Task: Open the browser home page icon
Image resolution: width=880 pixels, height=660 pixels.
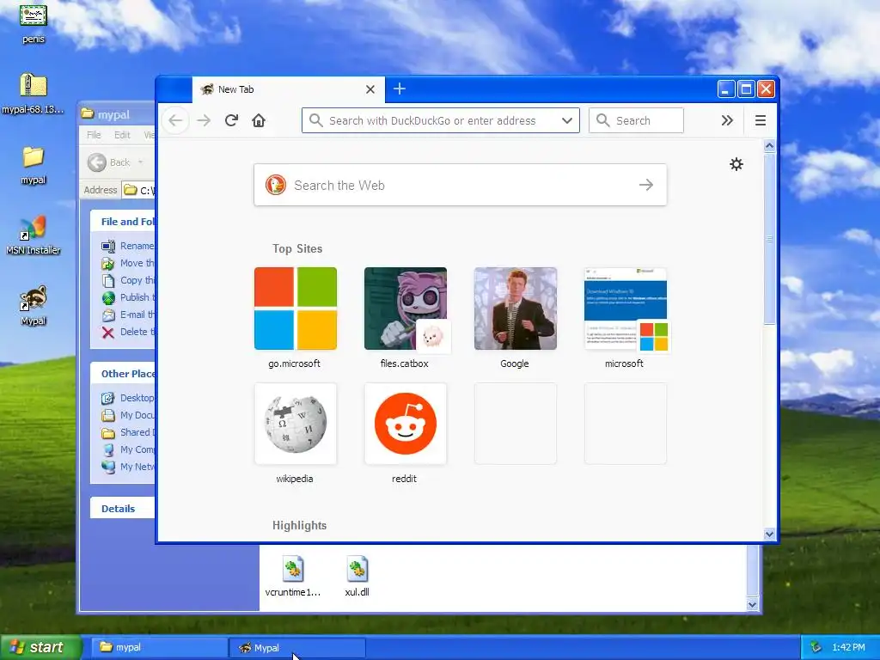Action: [259, 120]
